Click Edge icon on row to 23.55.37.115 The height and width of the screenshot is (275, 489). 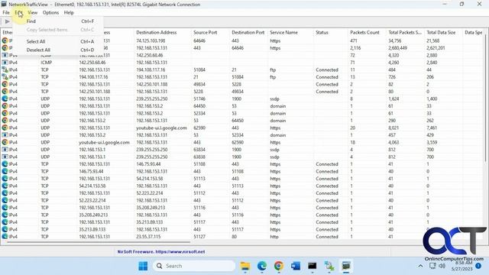tap(5, 236)
